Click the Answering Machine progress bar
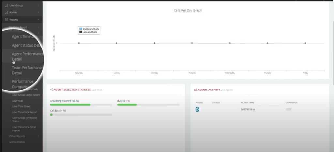 (81, 104)
